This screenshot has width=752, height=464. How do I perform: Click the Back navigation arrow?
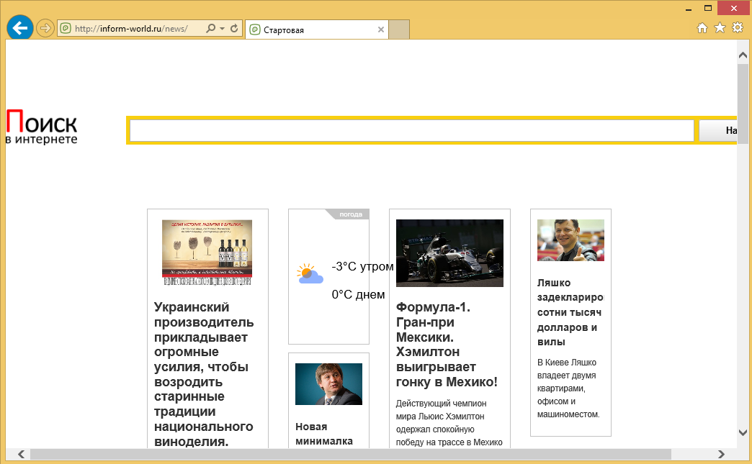tap(19, 27)
